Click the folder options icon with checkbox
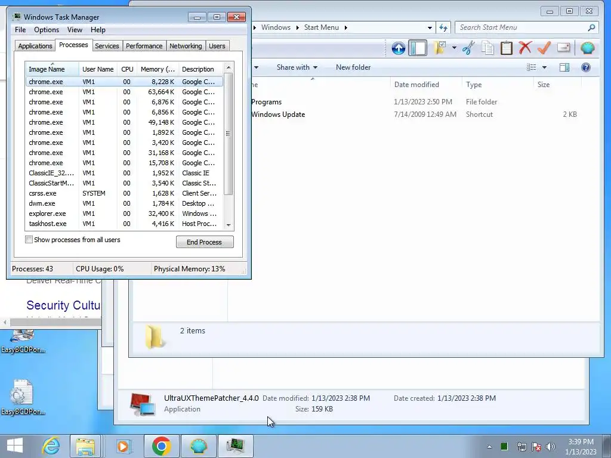The height and width of the screenshot is (458, 611). coord(440,48)
